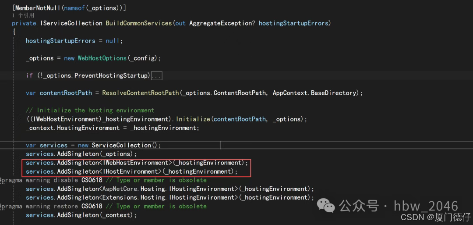This screenshot has width=473, height=225.
Task: Click _context.HostingEnvironment assignment target
Action: (x=73, y=128)
